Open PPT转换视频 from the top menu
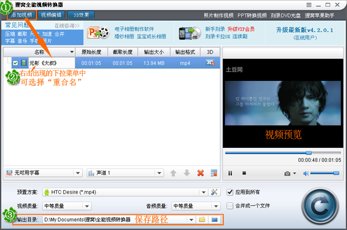This screenshot has width=347, height=230. click(252, 16)
